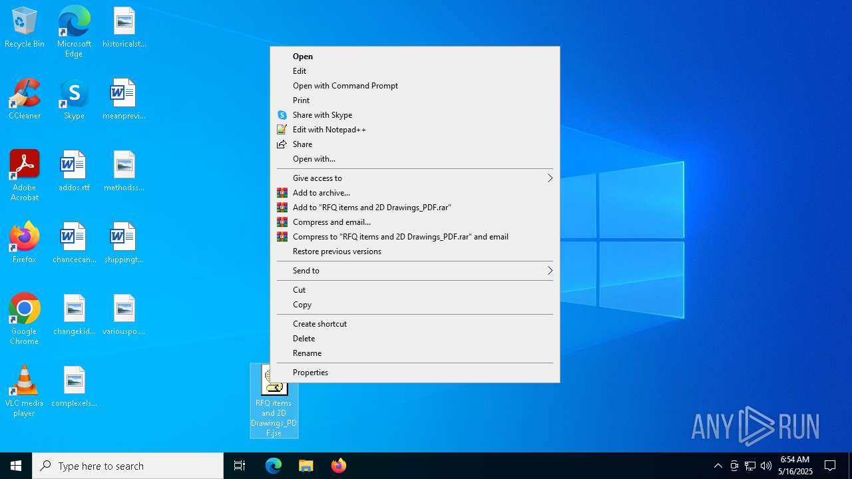Expand the Send to submenu arrow
852x479 pixels.
550,271
